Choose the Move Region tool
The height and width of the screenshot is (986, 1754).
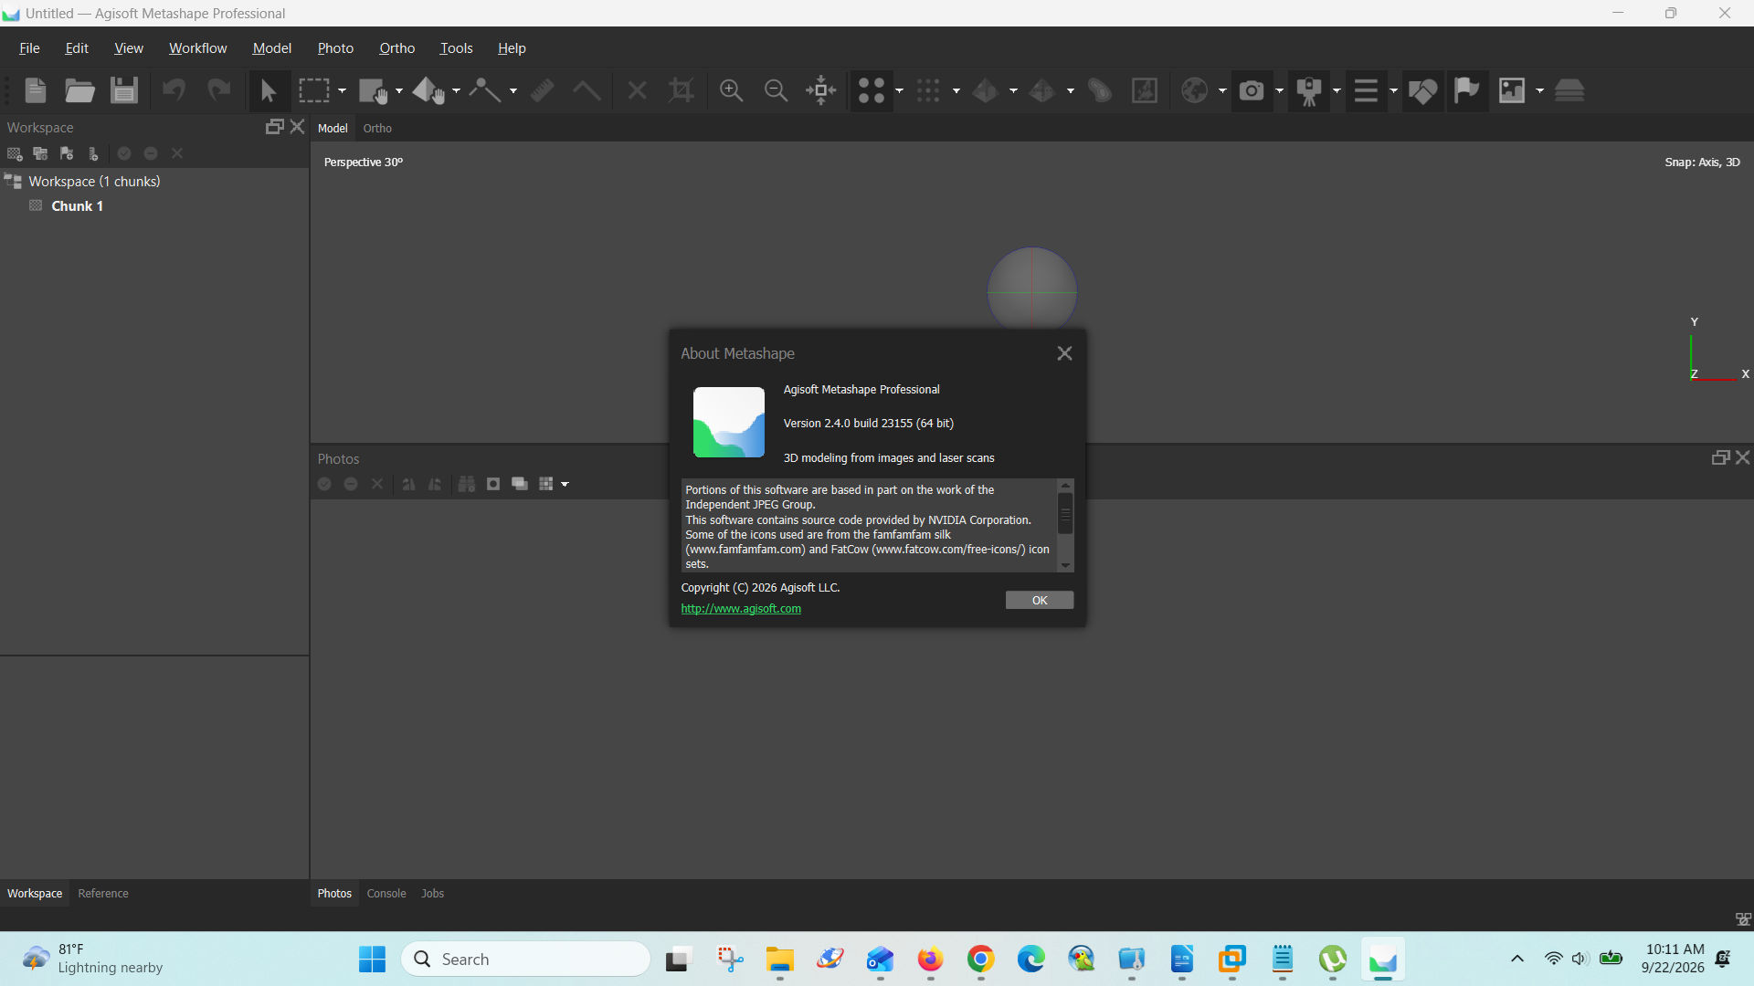tap(373, 90)
